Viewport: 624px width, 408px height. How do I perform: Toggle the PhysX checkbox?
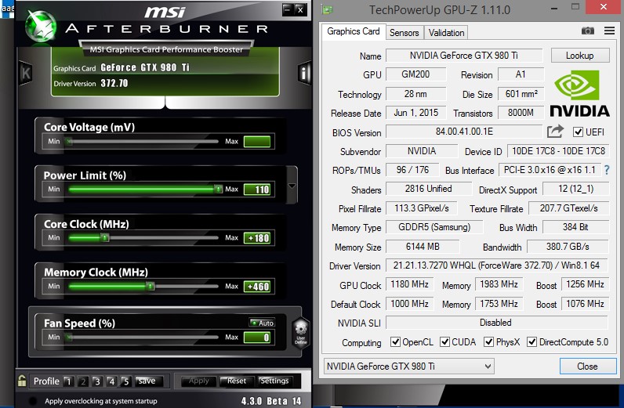pos(488,342)
